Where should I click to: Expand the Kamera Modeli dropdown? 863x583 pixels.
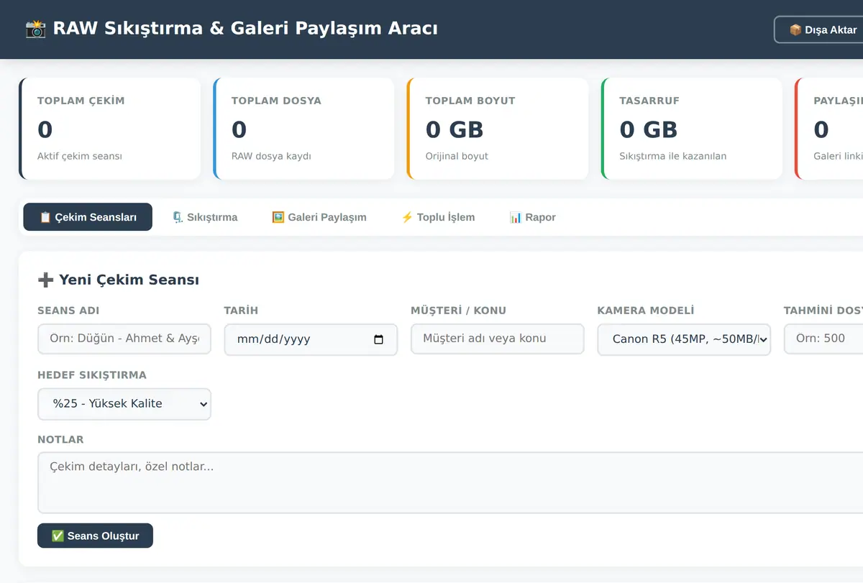point(684,339)
